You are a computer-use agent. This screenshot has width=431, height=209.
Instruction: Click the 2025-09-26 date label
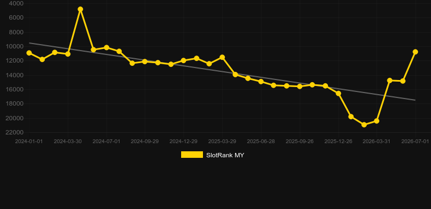(x=300, y=142)
